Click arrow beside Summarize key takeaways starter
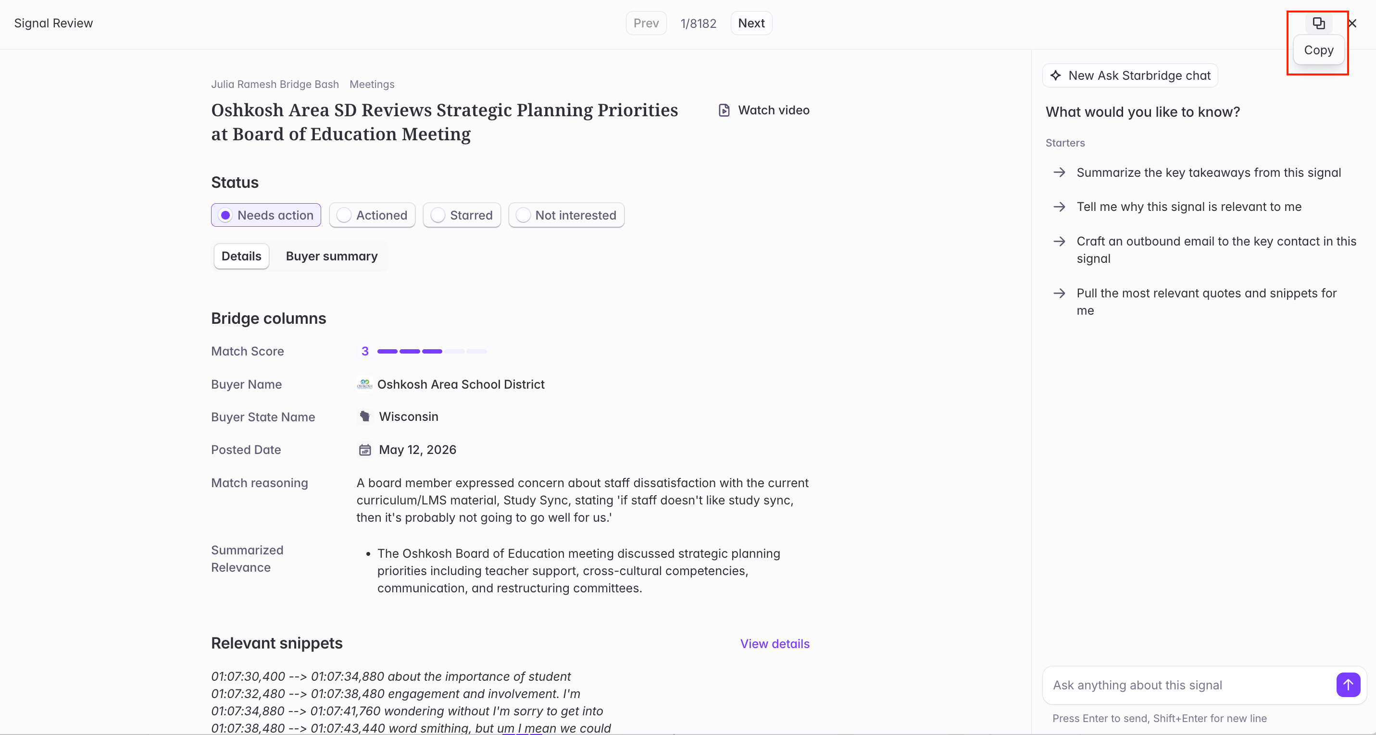1376x735 pixels. point(1059,172)
